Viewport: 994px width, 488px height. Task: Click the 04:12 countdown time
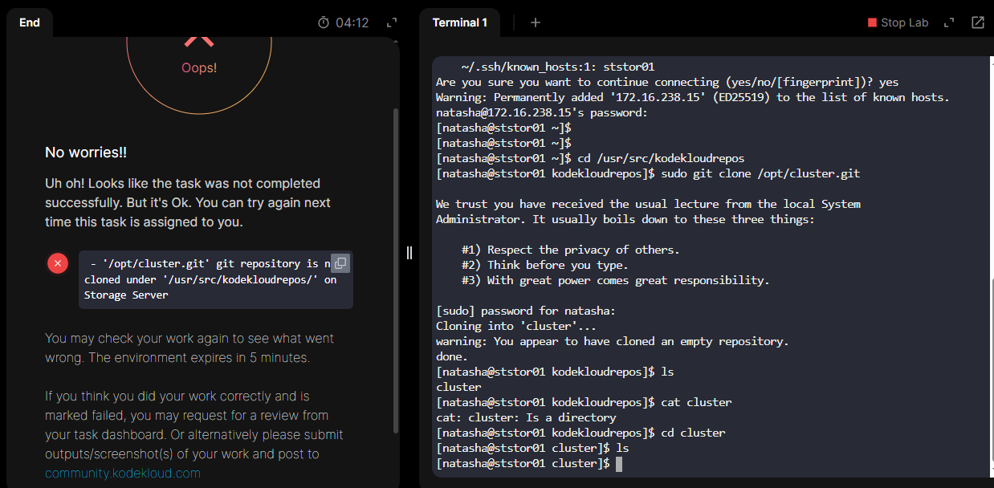(x=352, y=22)
